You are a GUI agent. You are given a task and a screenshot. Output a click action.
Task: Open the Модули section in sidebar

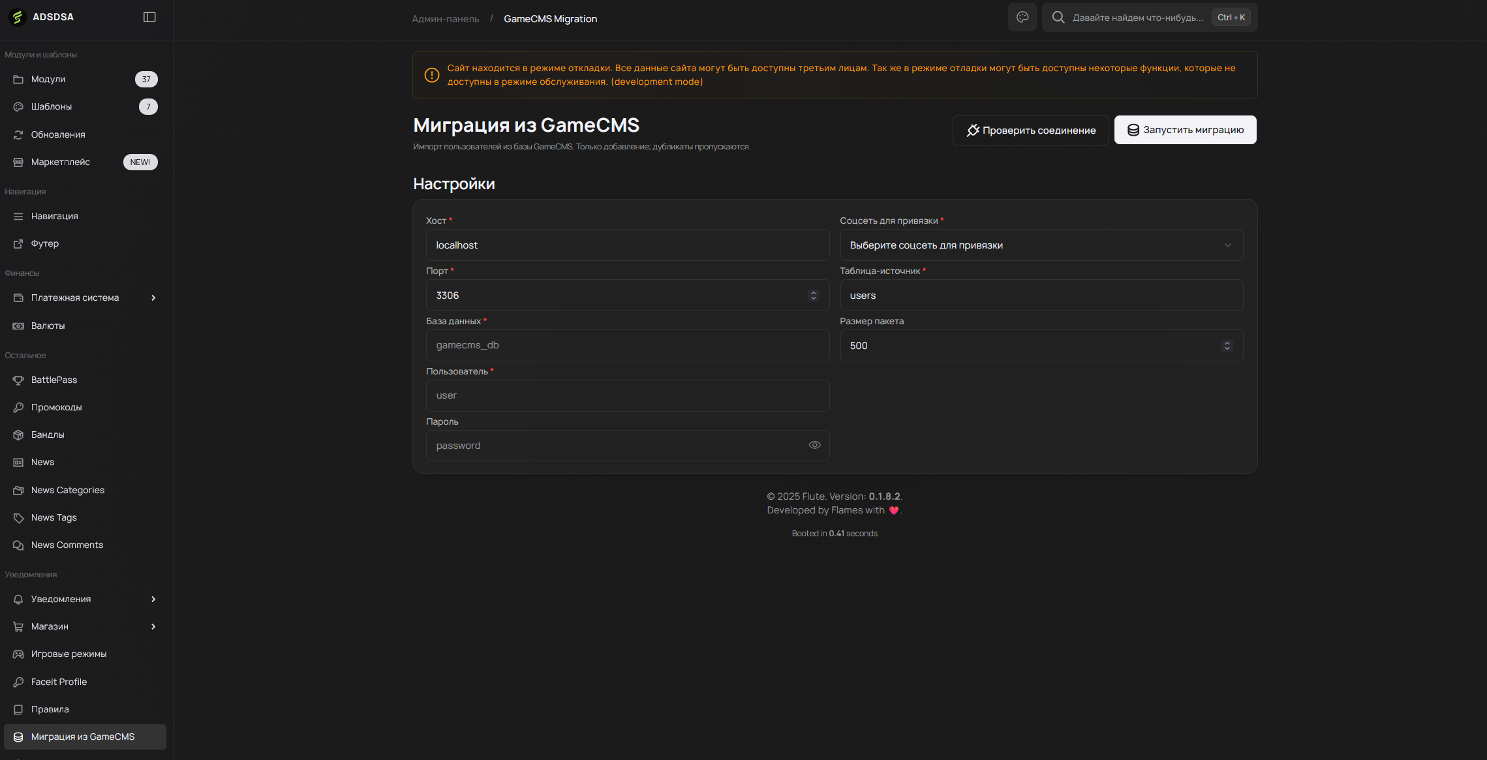point(48,79)
